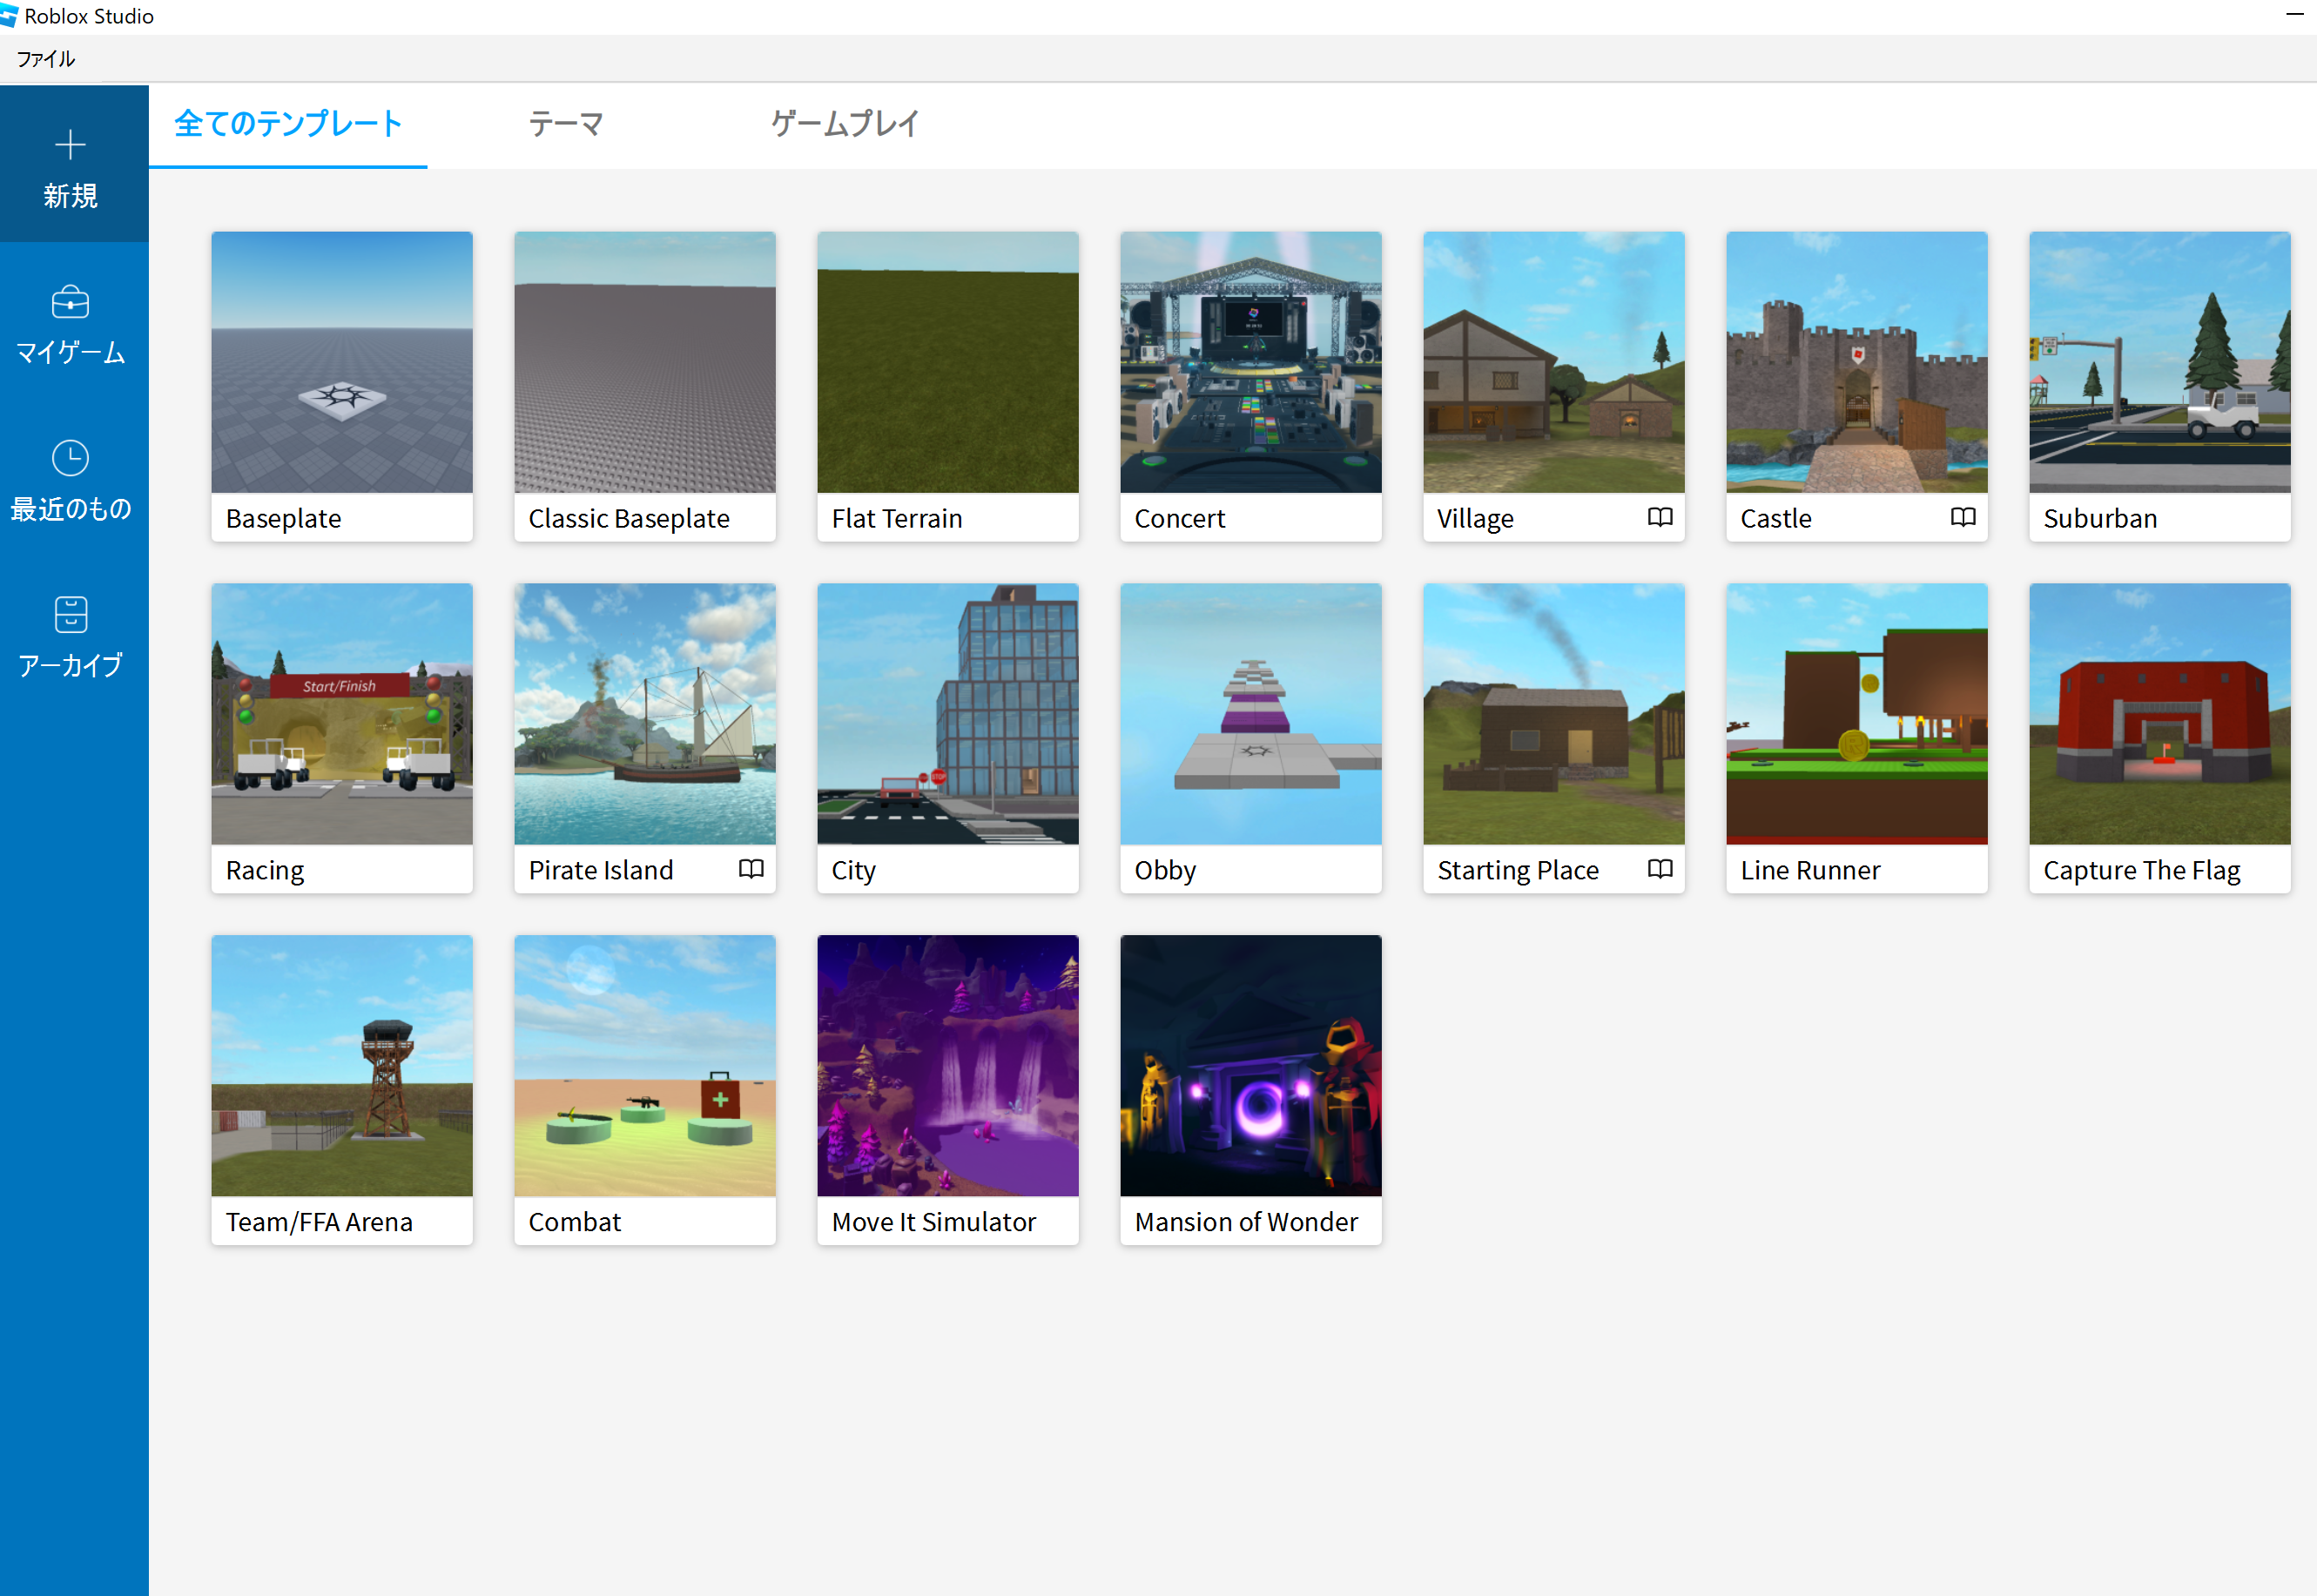Open the City template thumbnail
This screenshot has height=1596, width=2317.
coord(948,714)
